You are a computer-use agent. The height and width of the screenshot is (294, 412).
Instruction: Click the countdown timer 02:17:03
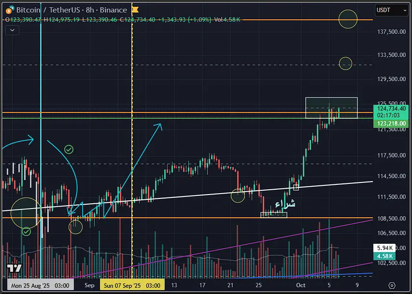pyautogui.click(x=388, y=115)
